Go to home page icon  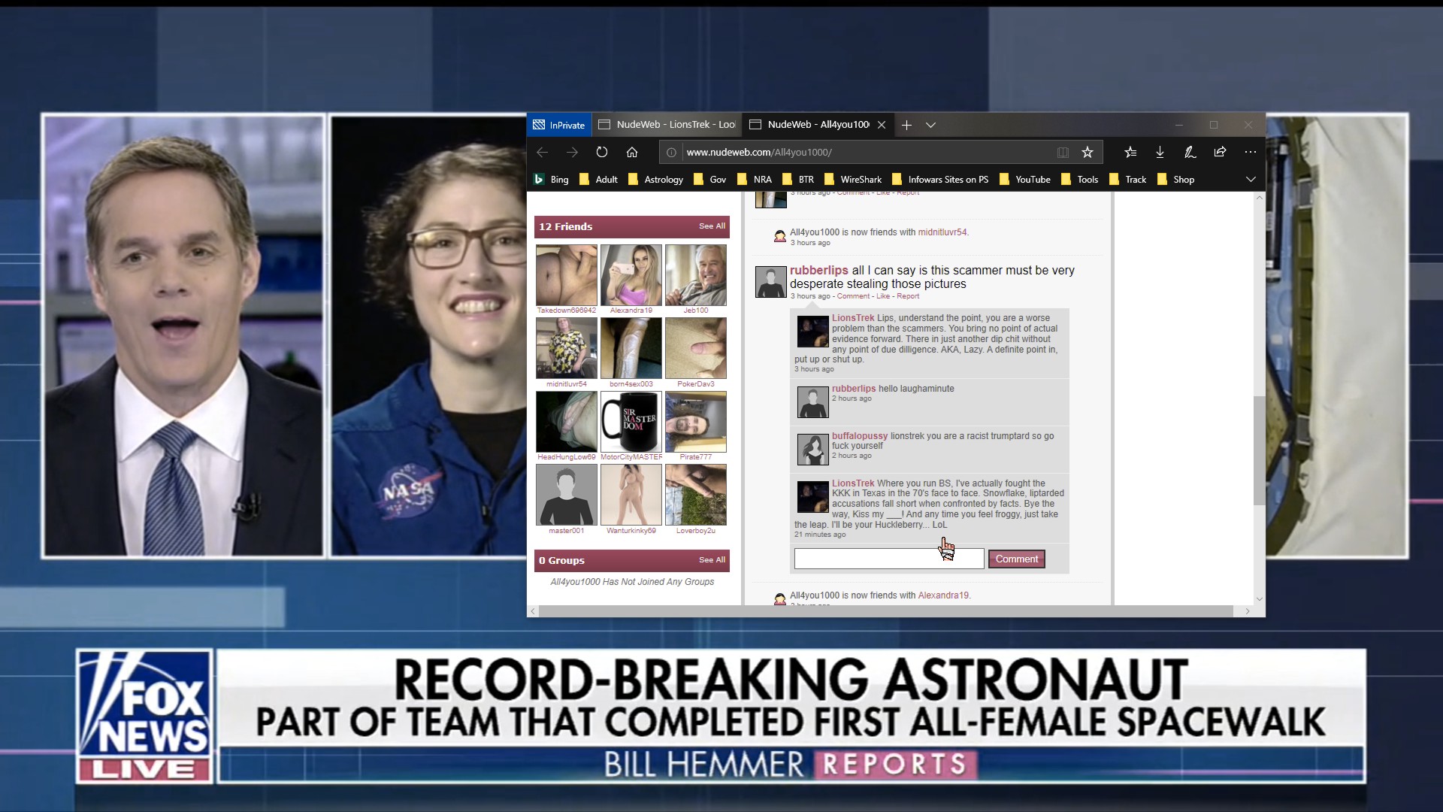click(x=632, y=152)
